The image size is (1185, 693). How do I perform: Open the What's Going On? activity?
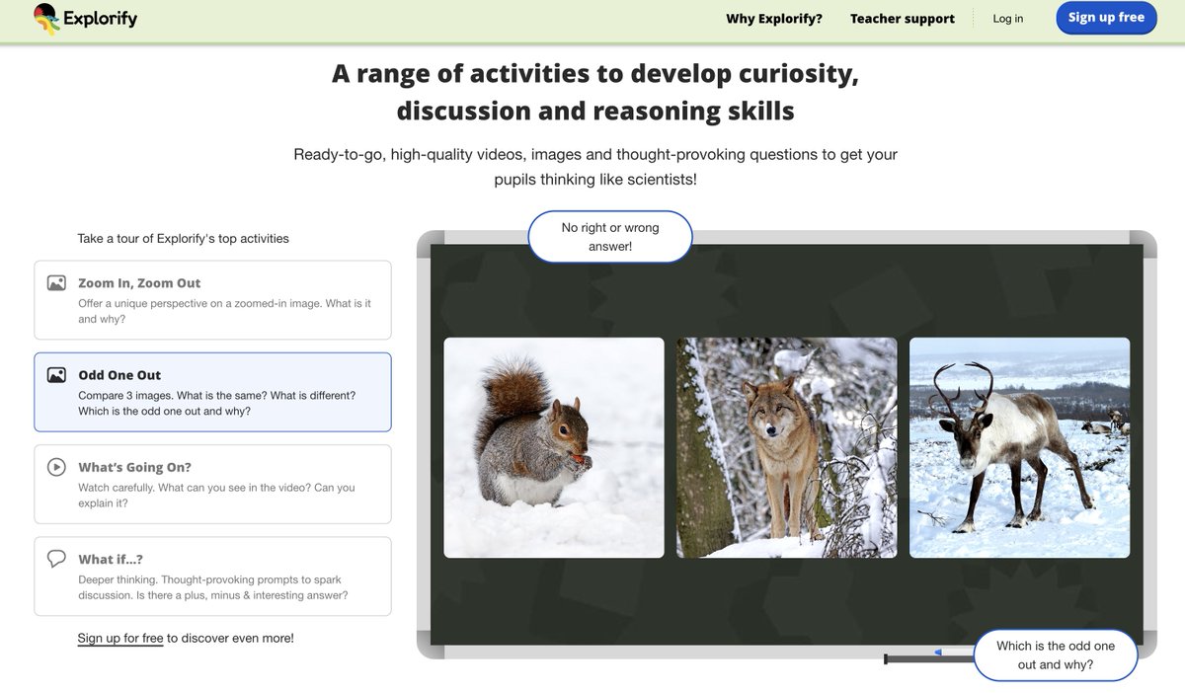(212, 484)
